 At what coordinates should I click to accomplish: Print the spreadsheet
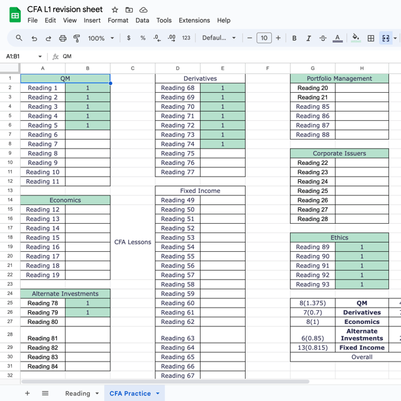(63, 38)
